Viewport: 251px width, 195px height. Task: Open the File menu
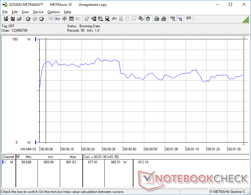pos(5,12)
